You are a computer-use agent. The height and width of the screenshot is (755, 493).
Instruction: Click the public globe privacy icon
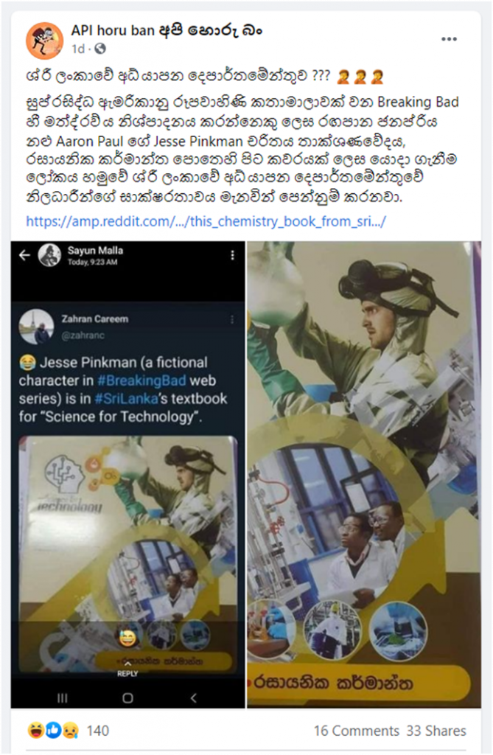(x=100, y=49)
